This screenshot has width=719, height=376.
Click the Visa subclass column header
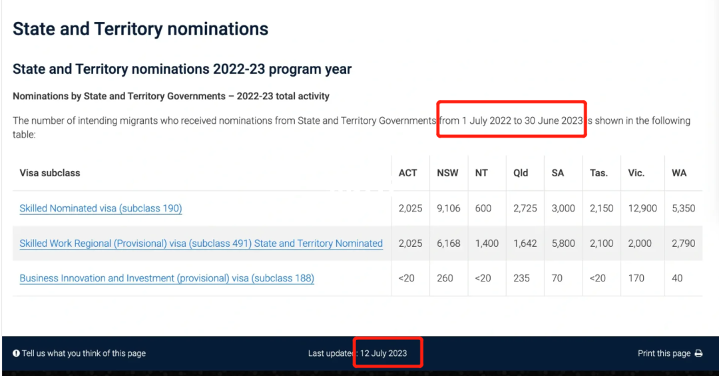point(49,173)
